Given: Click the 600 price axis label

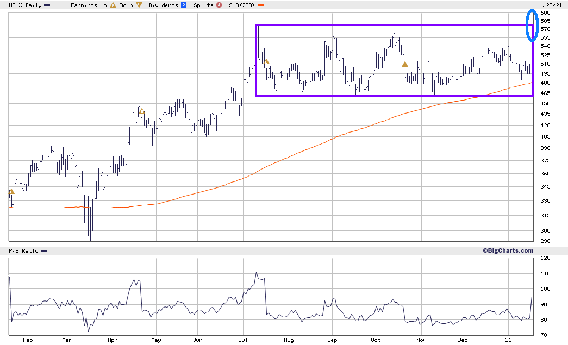Looking at the screenshot, I should pyautogui.click(x=545, y=12).
